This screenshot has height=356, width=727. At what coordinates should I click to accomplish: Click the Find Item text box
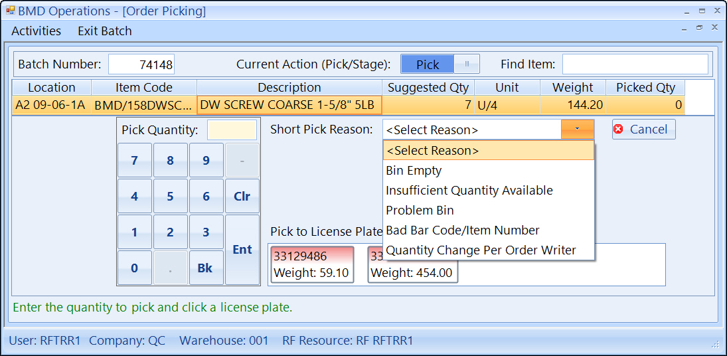click(x=635, y=64)
